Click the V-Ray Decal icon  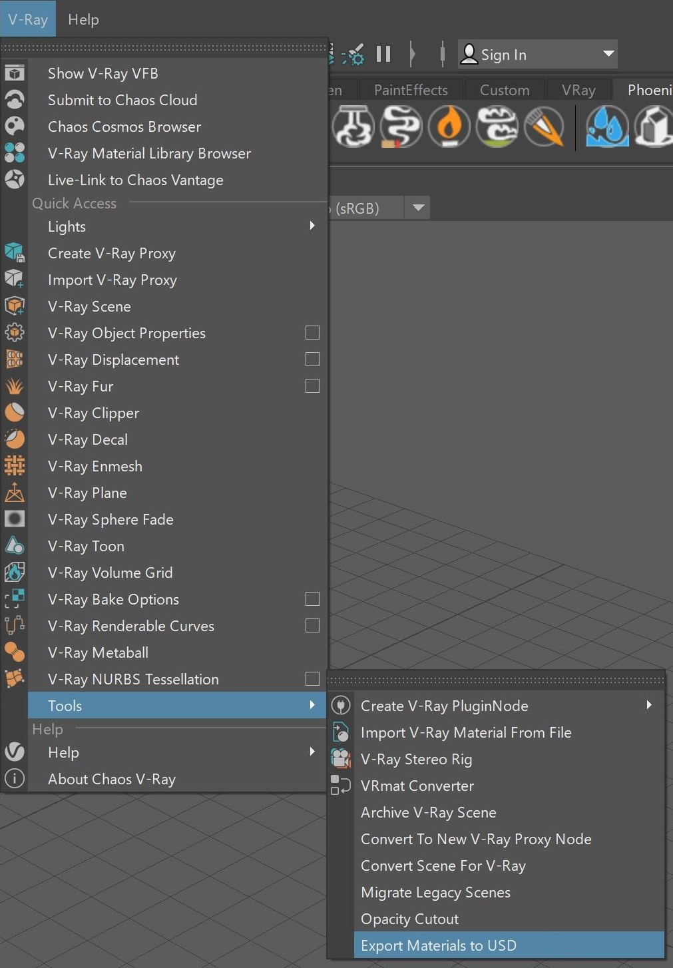pos(15,439)
